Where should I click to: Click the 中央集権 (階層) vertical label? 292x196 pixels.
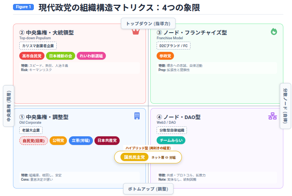point(9,106)
